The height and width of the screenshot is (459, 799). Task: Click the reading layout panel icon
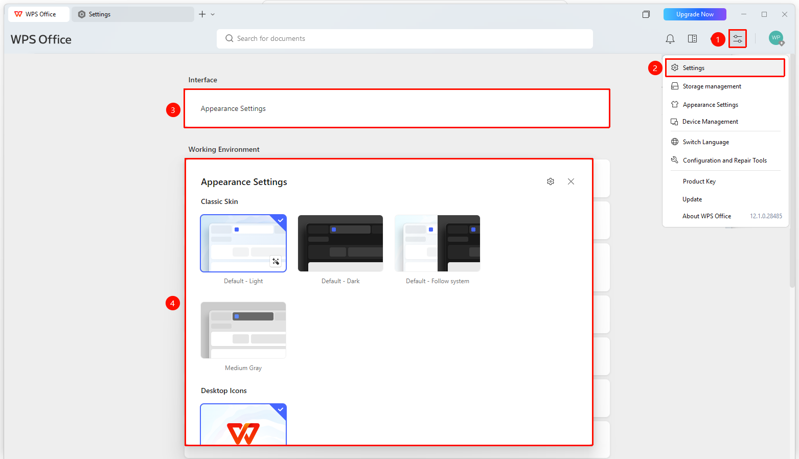[x=692, y=39]
